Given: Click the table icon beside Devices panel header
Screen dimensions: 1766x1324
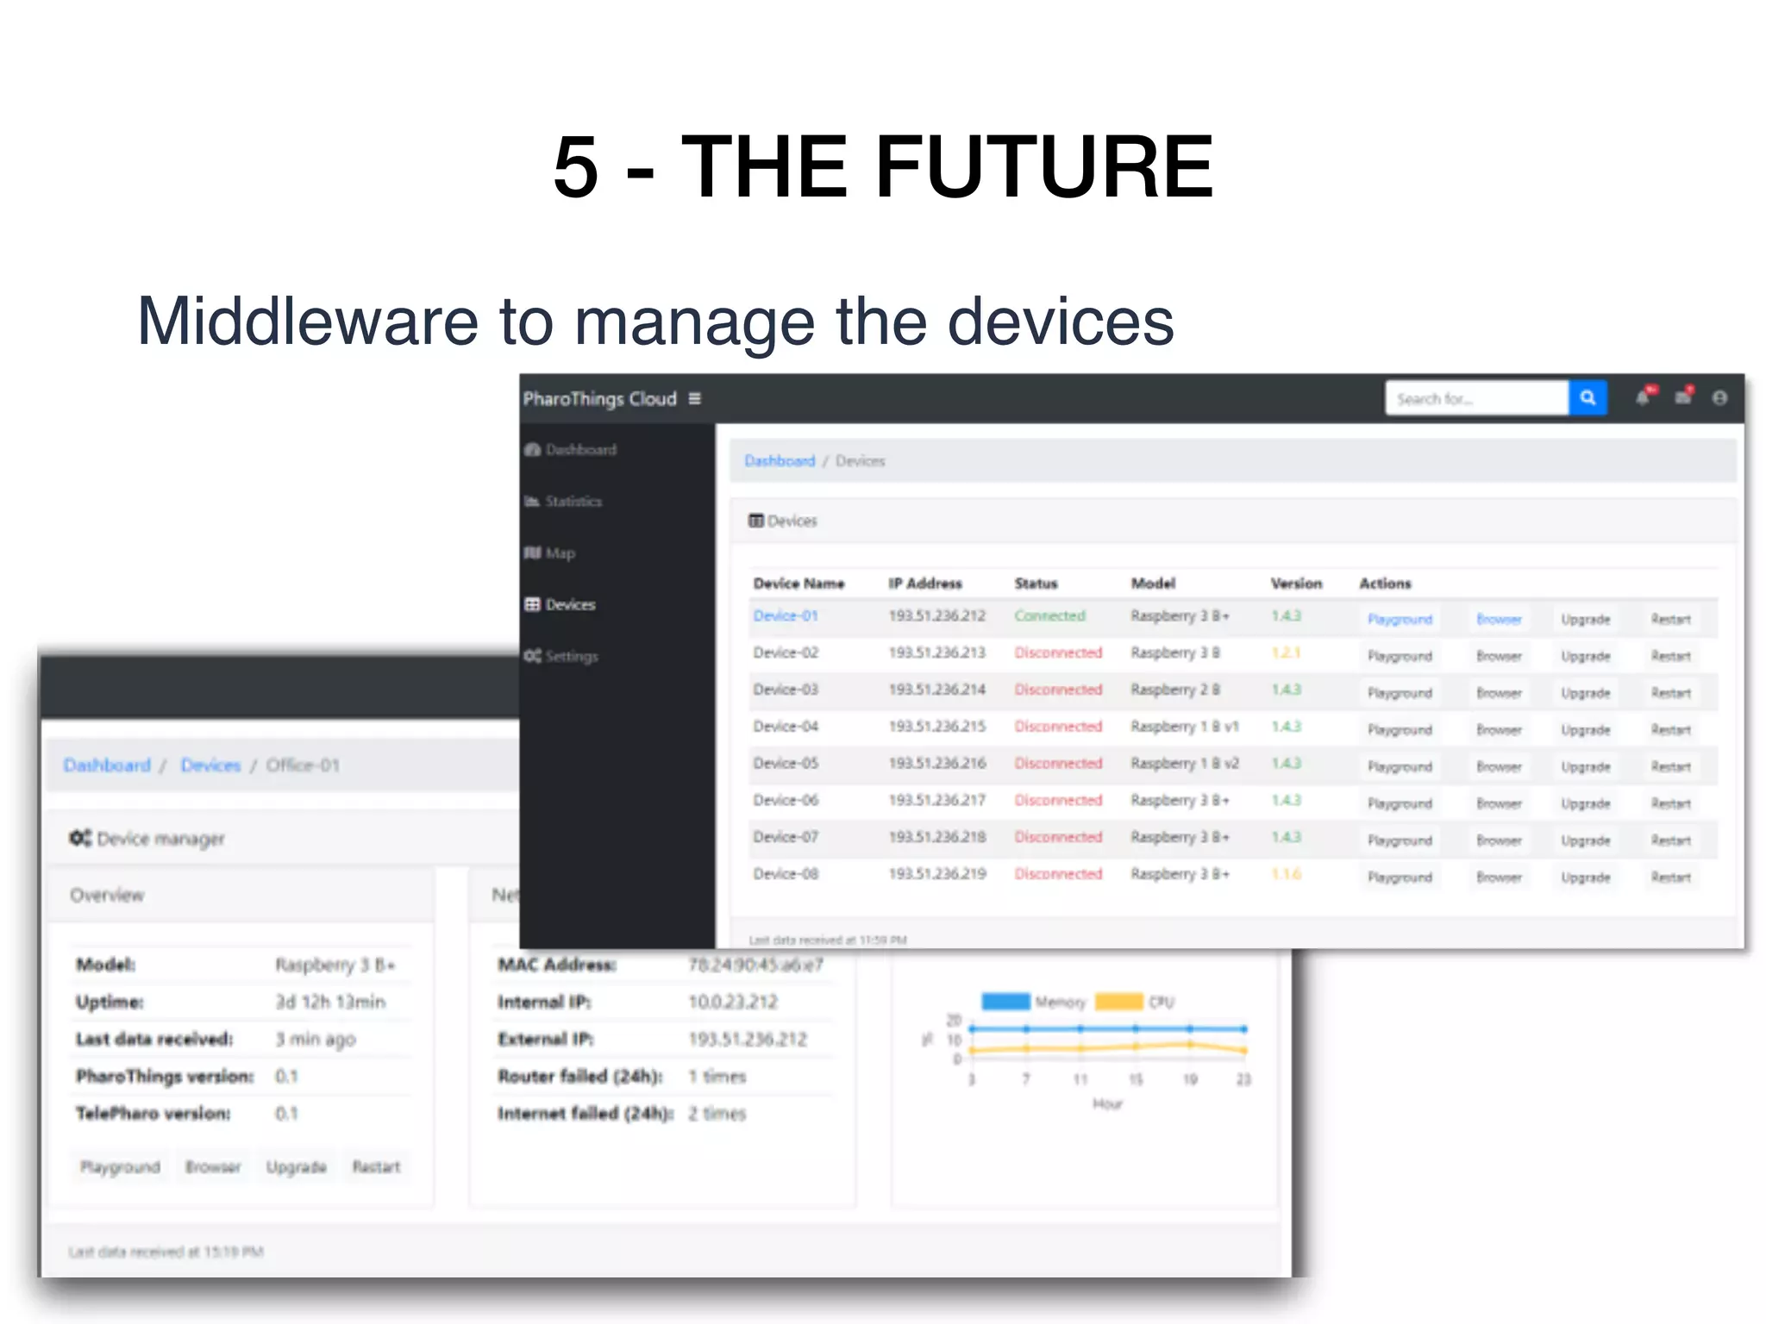Looking at the screenshot, I should (756, 521).
